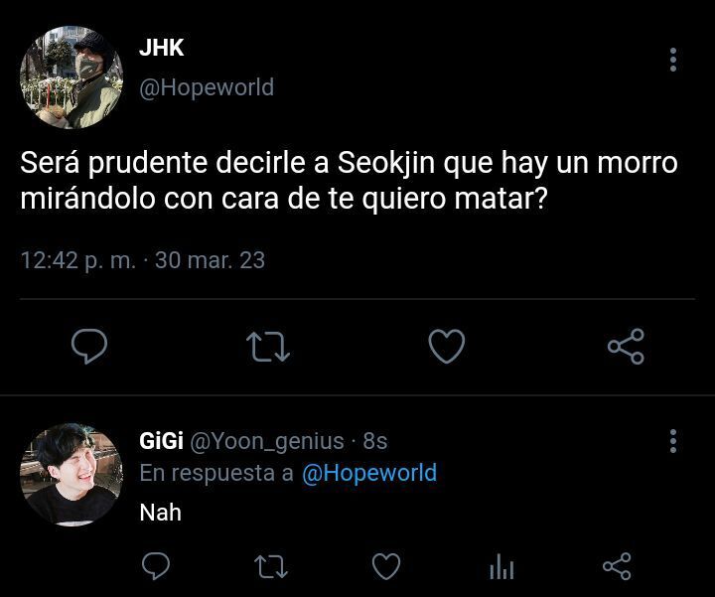Open GiGi's profile picture
715x597 pixels.
coord(71,475)
